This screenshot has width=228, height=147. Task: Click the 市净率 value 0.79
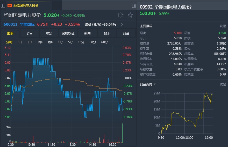223,74
